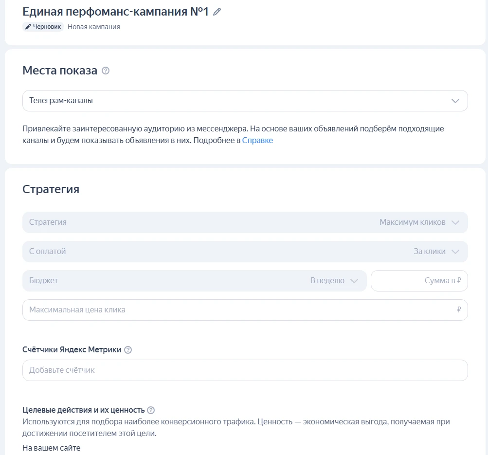
Task: Click the chevron on the Максимум кликов field
Action: pos(456,222)
